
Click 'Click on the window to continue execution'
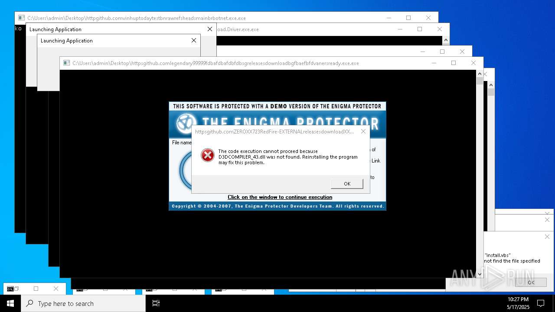point(280,197)
